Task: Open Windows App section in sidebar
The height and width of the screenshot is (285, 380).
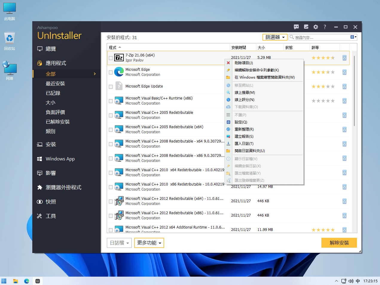Action: coord(60,159)
